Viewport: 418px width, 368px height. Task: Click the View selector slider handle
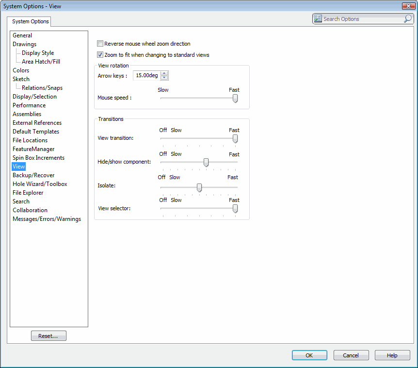tap(235, 208)
